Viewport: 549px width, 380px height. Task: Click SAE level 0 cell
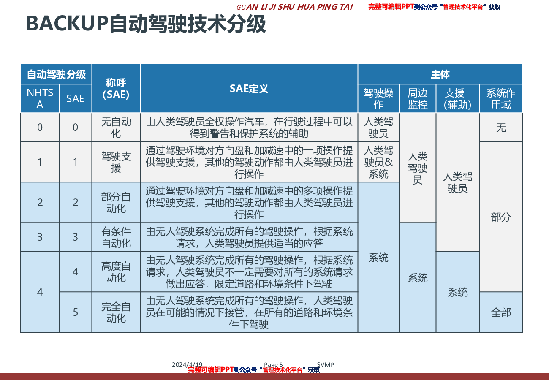pyautogui.click(x=75, y=127)
